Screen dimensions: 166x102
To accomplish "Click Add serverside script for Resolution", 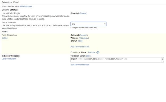I will tap(80, 47).
